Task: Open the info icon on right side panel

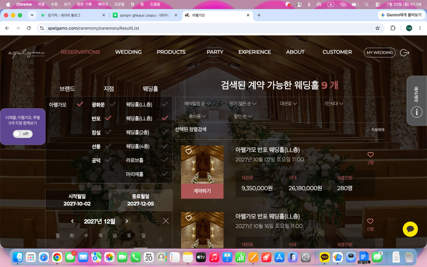Action: click(x=416, y=112)
